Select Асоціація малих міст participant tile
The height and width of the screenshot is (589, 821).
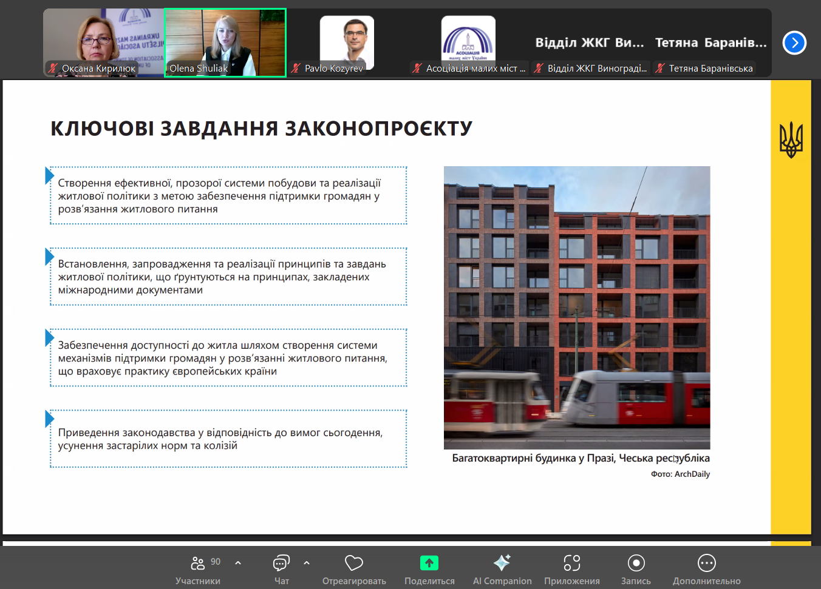pos(468,42)
